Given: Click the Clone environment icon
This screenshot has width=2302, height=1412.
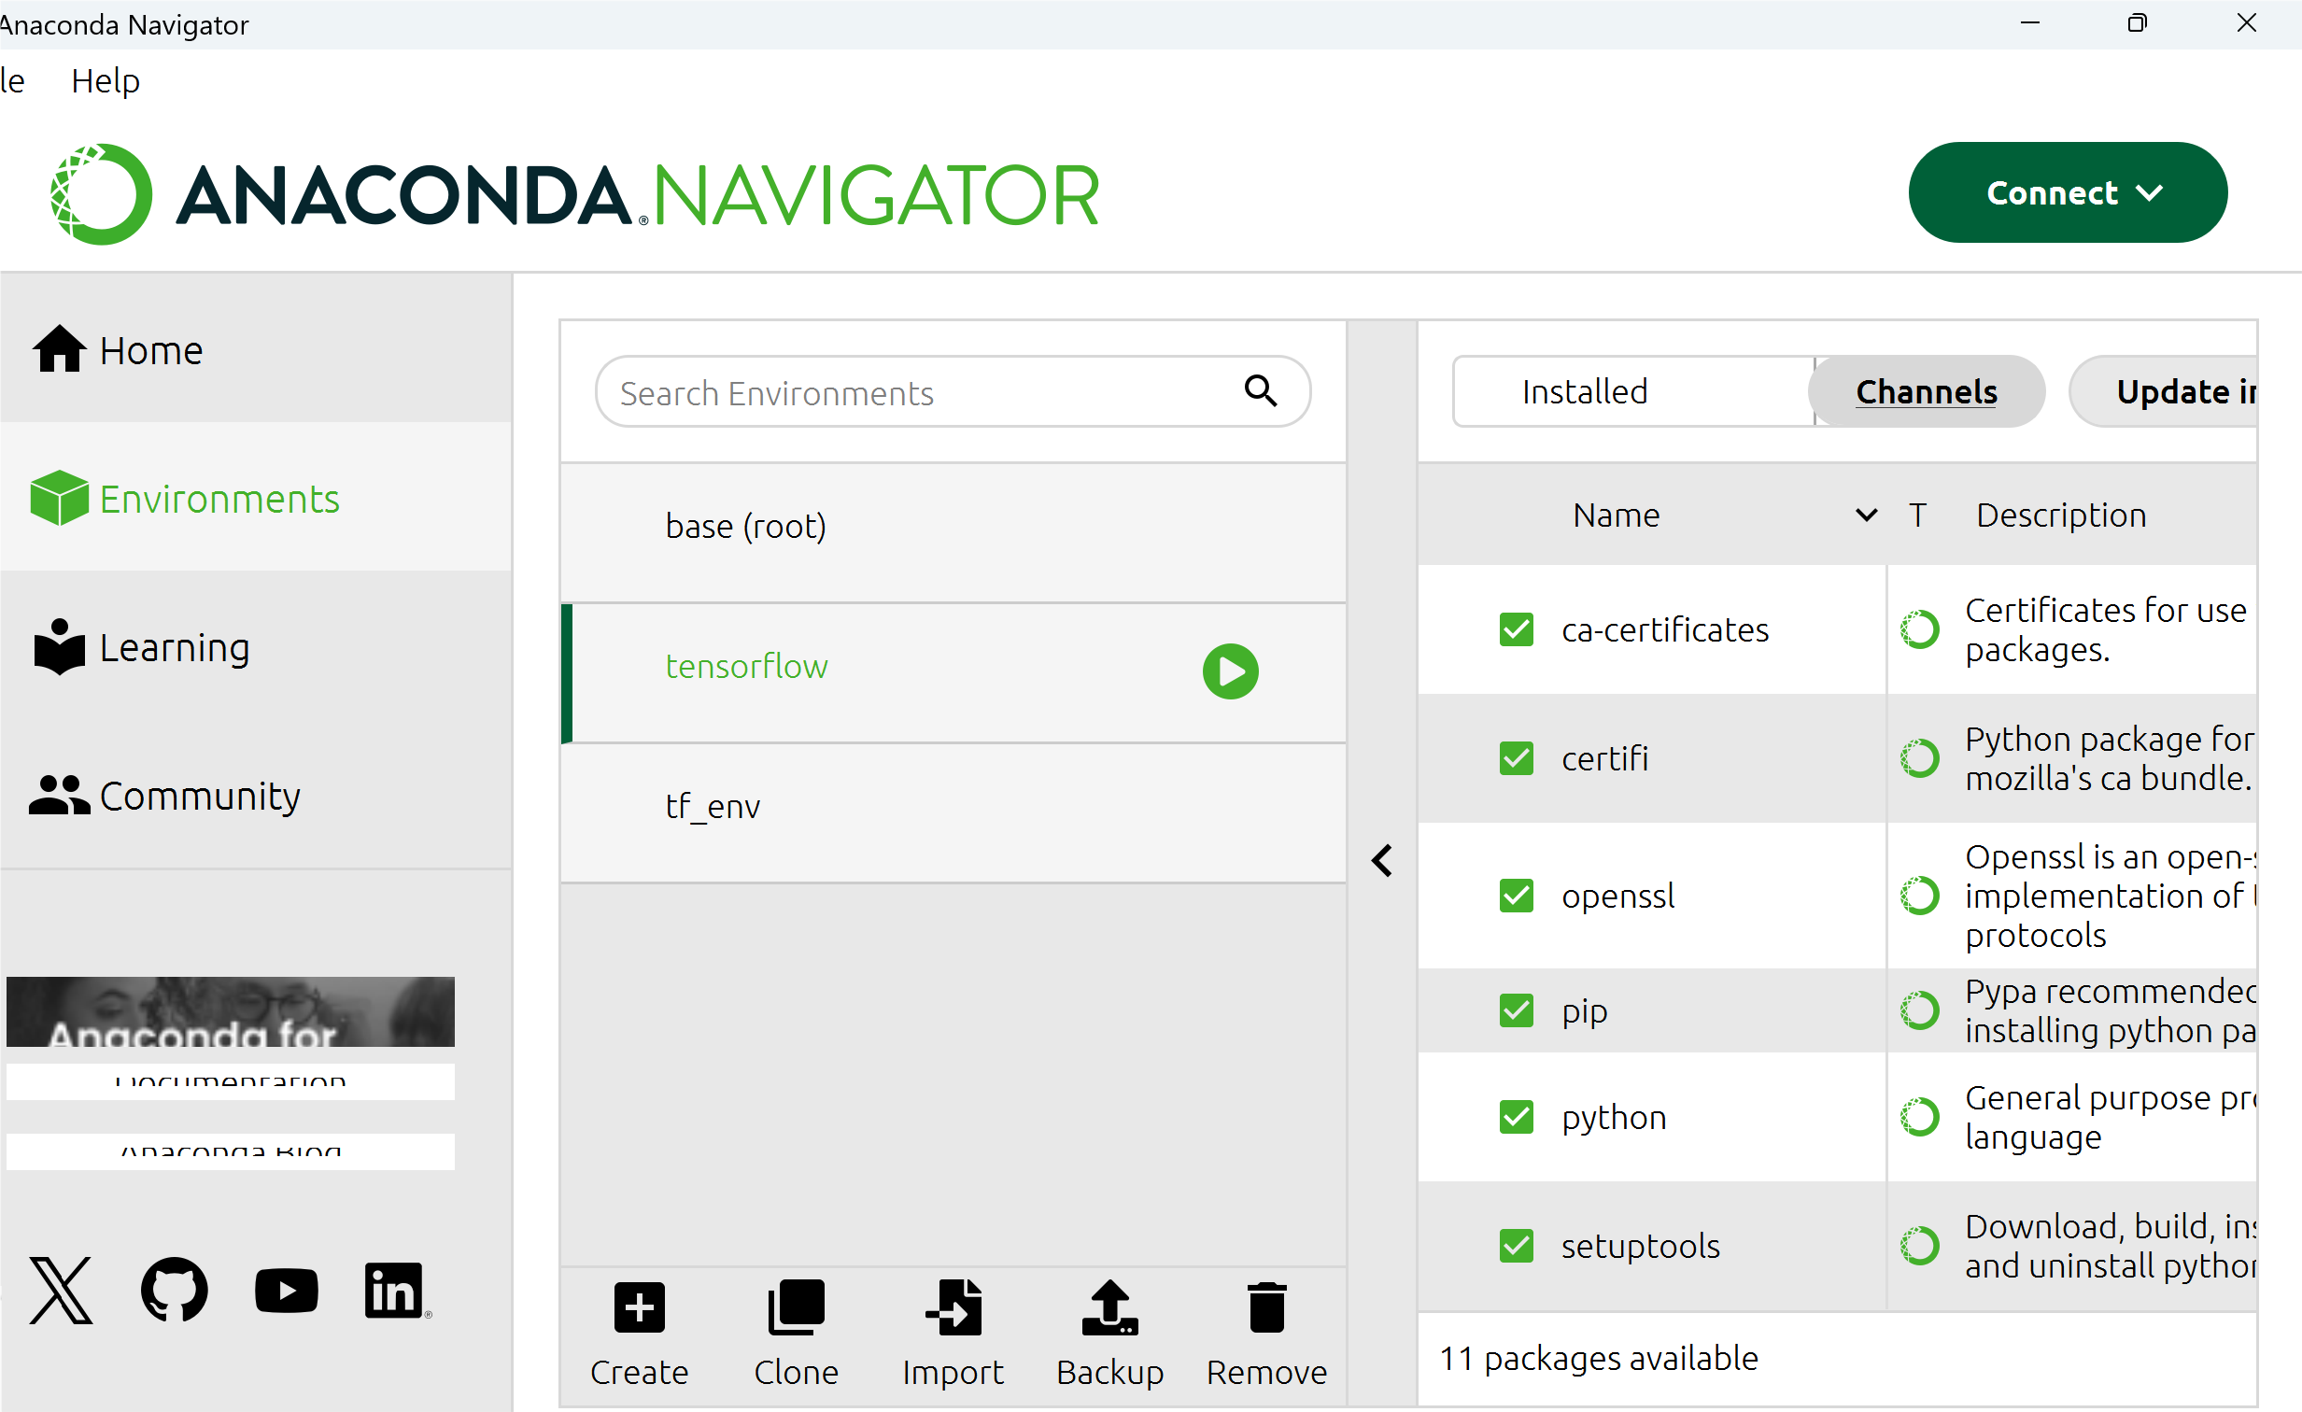Looking at the screenshot, I should coord(796,1307).
